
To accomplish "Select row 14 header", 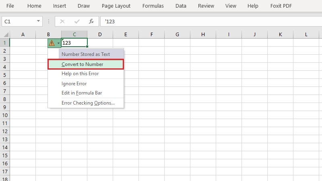I will [x=5, y=147].
